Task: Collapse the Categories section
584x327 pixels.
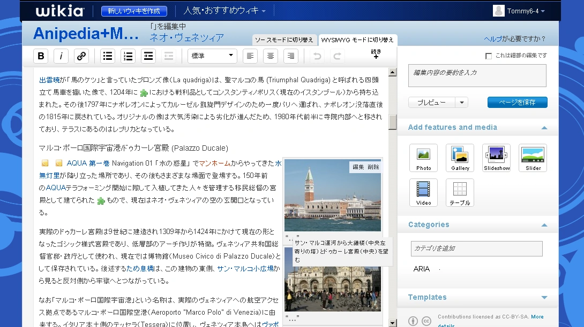Action: (x=544, y=225)
